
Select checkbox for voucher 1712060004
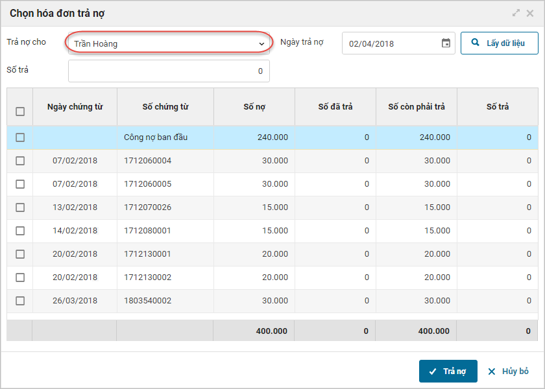20,161
